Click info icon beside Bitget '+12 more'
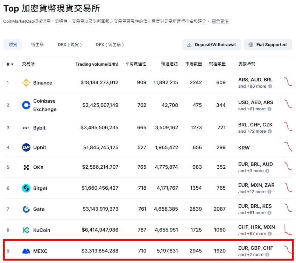This screenshot has width=296, height=263. (269, 192)
